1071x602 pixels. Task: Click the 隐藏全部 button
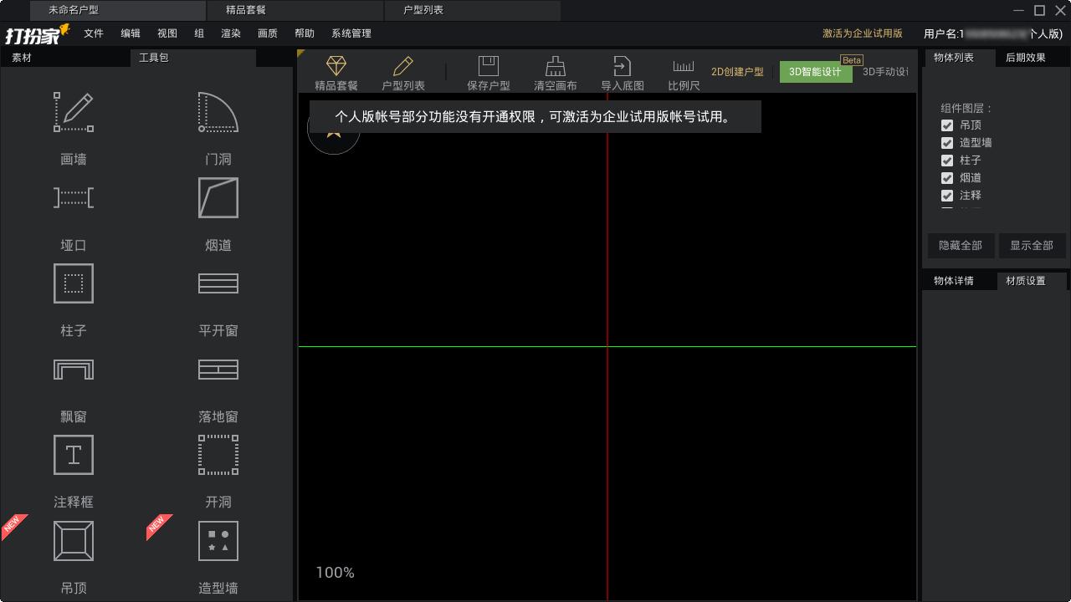coord(960,246)
